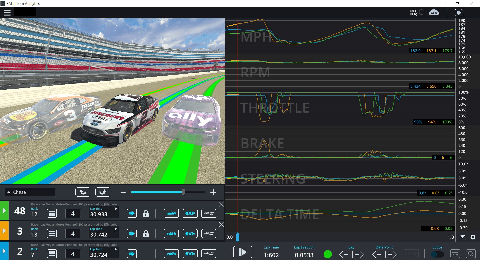Expand car 3 orange row arrow

coord(4,231)
